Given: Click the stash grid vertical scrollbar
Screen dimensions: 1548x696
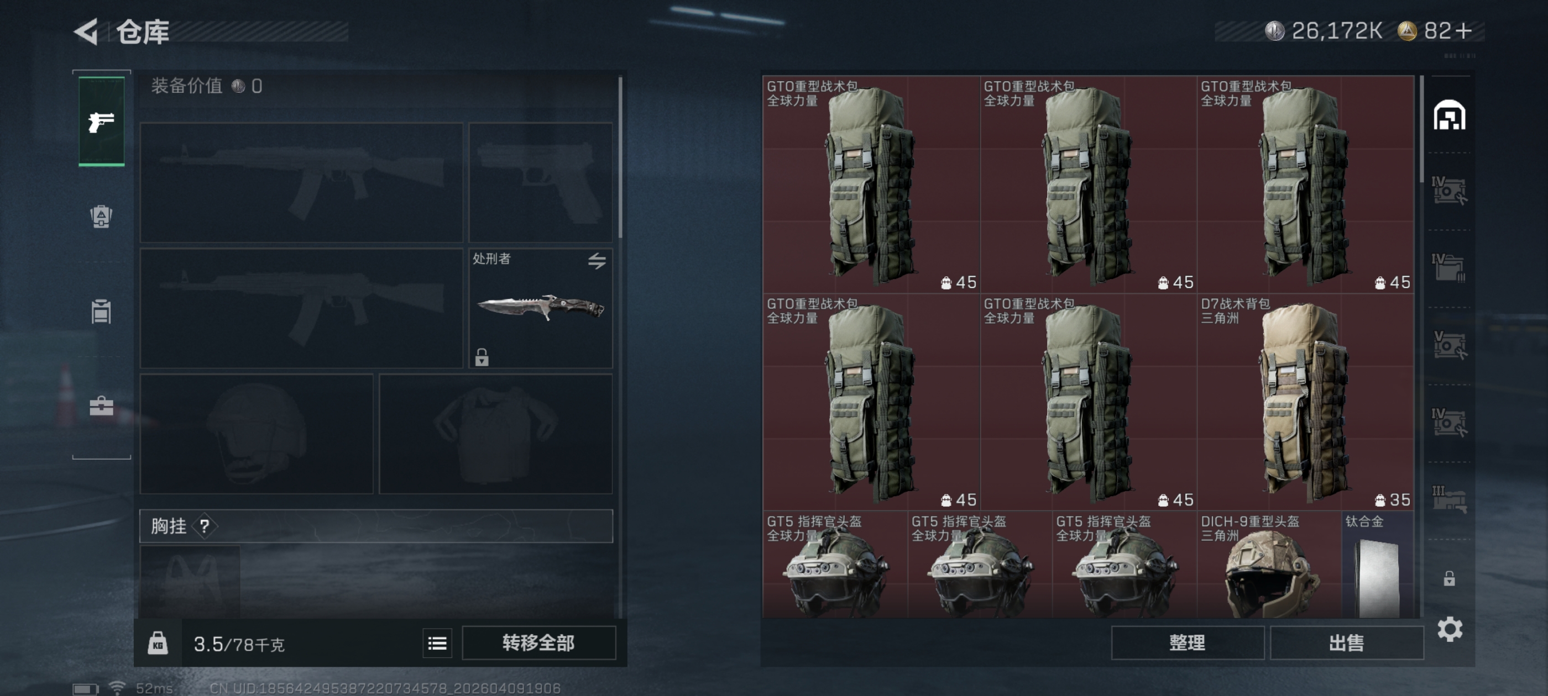Looking at the screenshot, I should [1421, 129].
